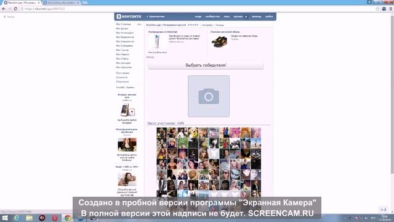The width and height of the screenshot is (394, 222).
Task: Click the Назад link at page top-left
Action: pyautogui.click(x=9, y=17)
